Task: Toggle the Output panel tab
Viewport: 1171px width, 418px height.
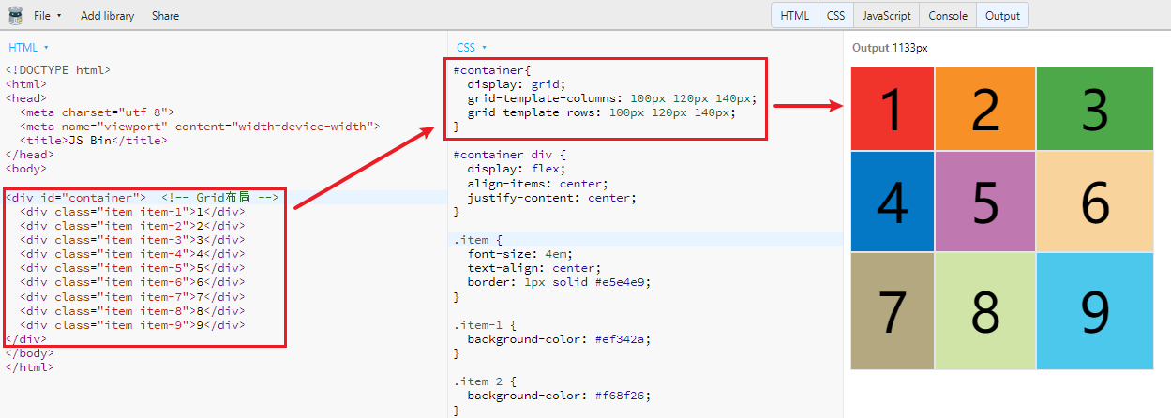Action: 1002,16
